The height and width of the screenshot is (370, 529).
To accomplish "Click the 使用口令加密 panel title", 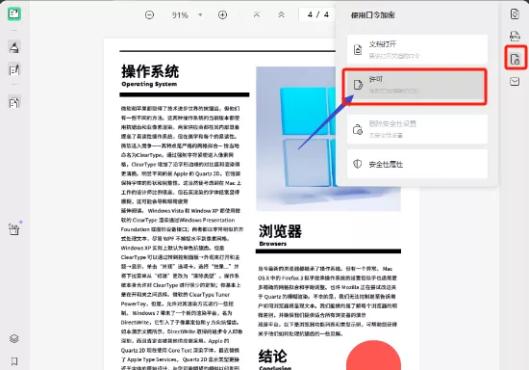I will pos(373,15).
